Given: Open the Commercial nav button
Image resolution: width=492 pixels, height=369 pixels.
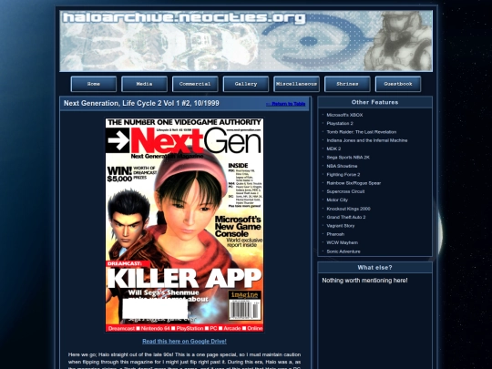Looking at the screenshot, I should coord(195,84).
